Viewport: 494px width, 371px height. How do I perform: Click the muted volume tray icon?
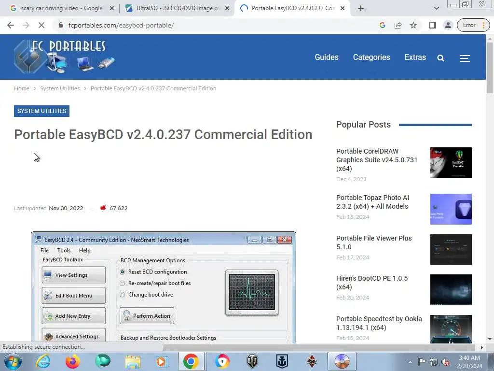(x=445, y=362)
